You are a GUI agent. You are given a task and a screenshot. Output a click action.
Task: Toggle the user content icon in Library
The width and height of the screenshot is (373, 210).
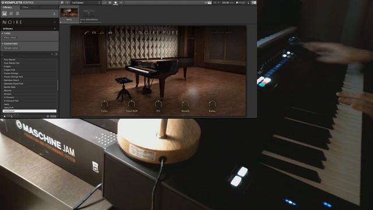click(54, 13)
